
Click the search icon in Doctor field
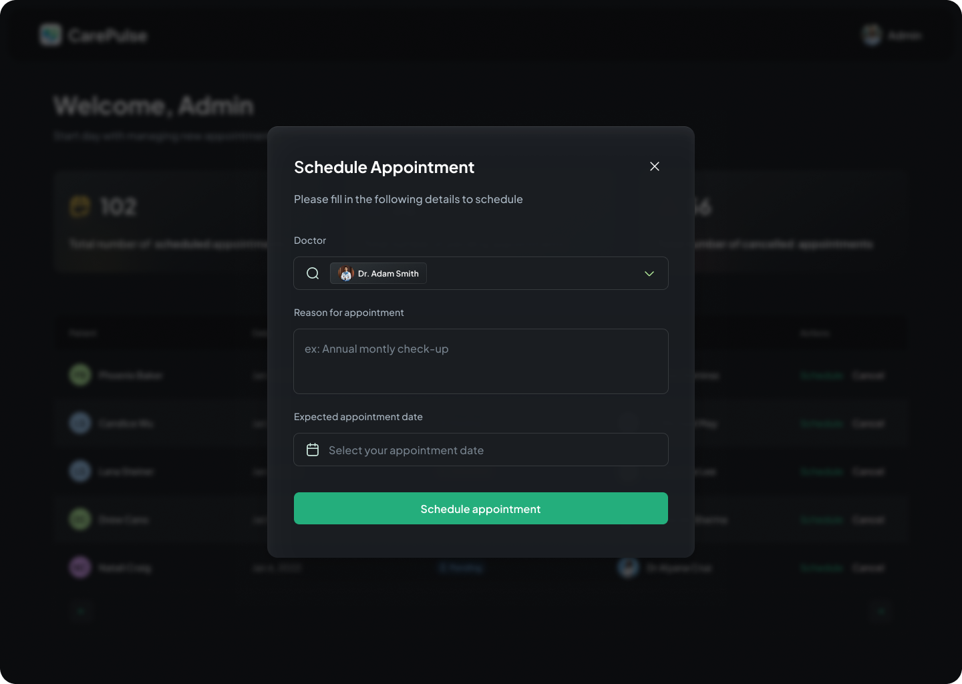click(313, 273)
